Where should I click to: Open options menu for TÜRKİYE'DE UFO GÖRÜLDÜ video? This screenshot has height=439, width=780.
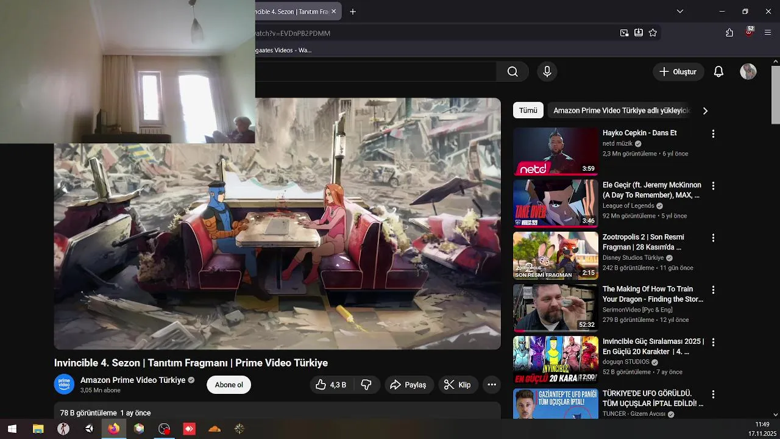point(713,394)
